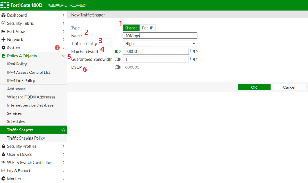Open the Traffic Priority dropdown
Image resolution: width=308 pixels, height=183 pixels.
click(160, 43)
